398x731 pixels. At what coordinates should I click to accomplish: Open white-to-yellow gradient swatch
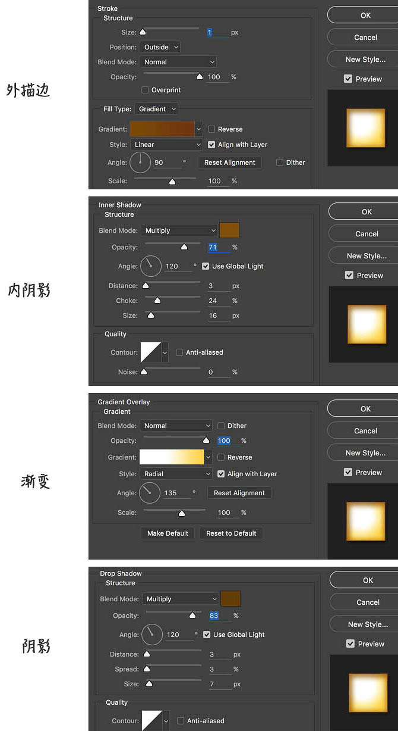pyautogui.click(x=172, y=457)
